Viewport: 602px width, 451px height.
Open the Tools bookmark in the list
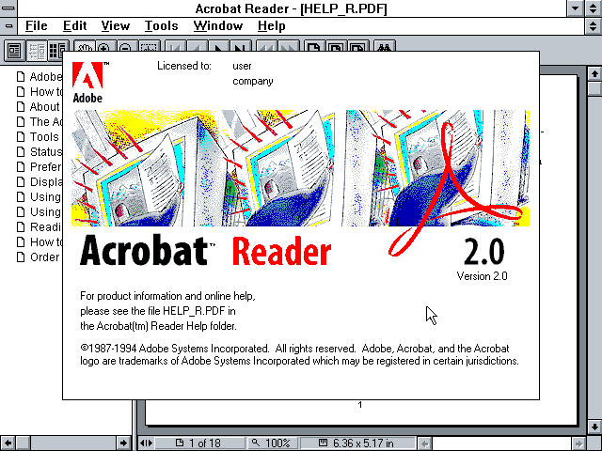(x=44, y=137)
